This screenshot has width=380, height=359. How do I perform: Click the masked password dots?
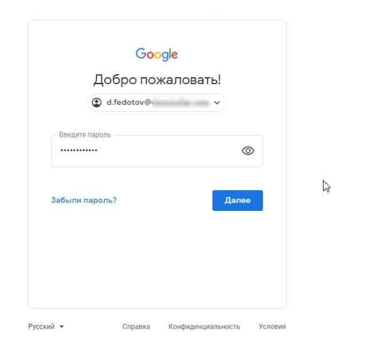tap(79, 151)
